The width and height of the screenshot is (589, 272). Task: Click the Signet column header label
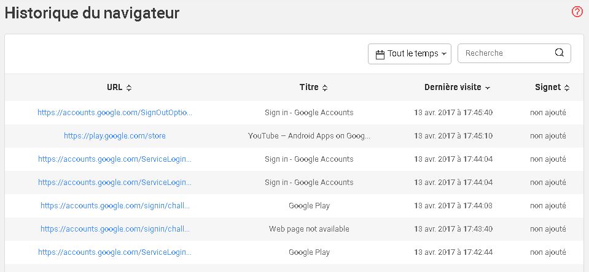[x=548, y=87]
